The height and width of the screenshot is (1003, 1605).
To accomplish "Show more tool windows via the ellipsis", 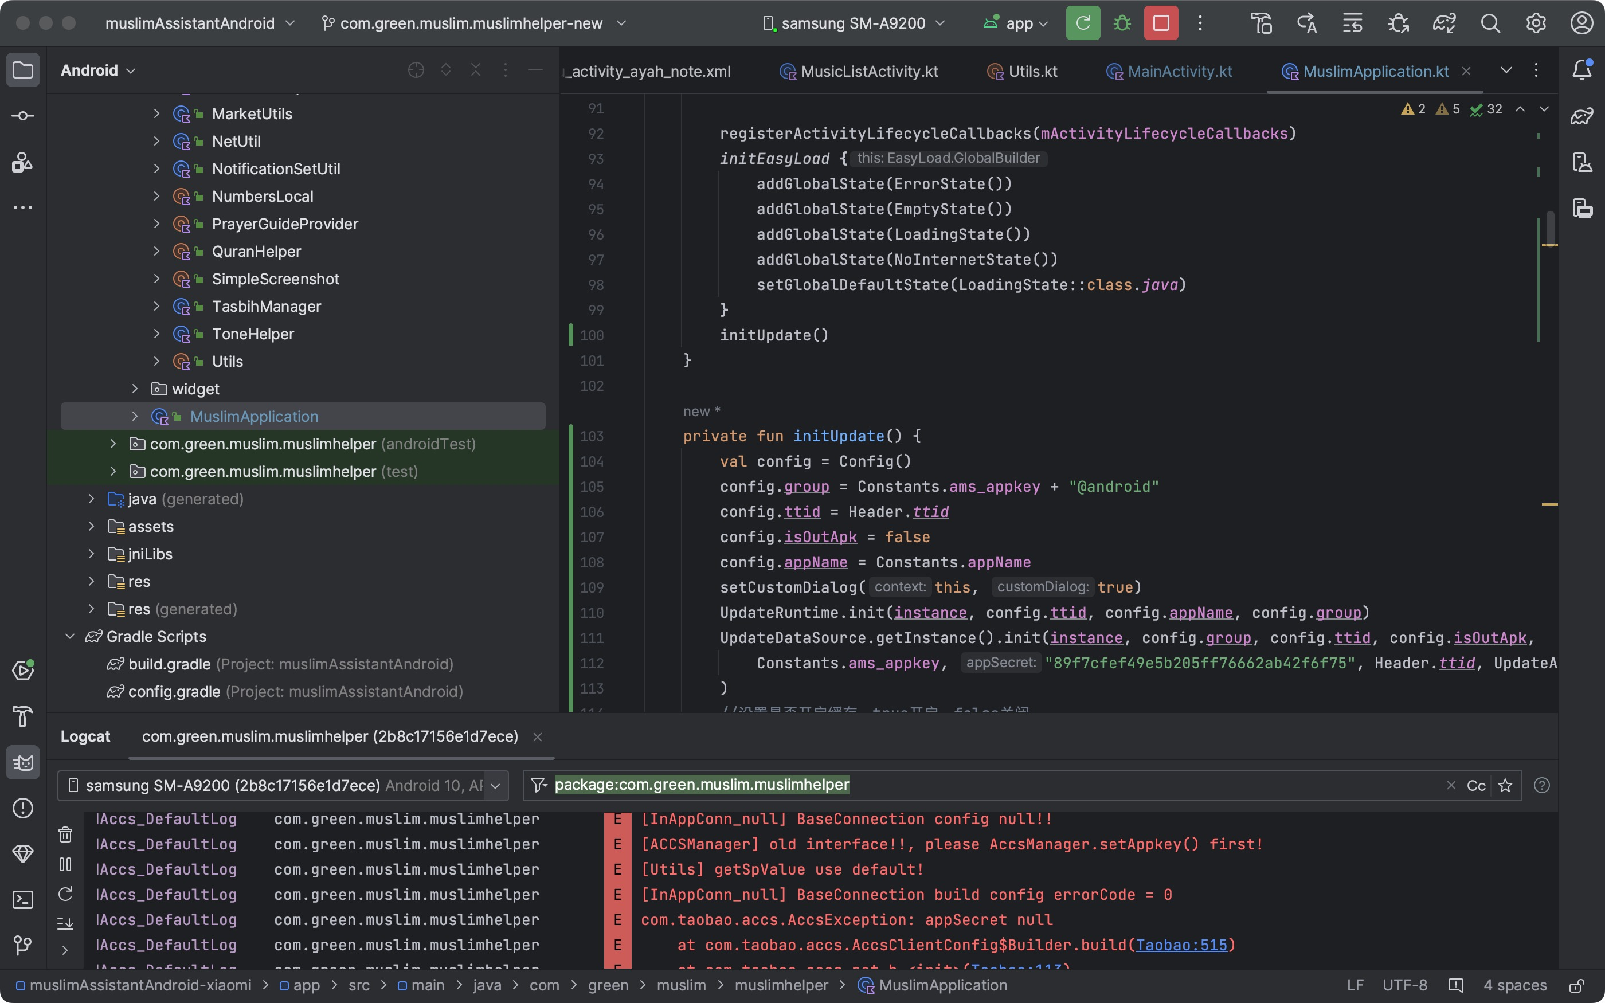I will [x=22, y=207].
